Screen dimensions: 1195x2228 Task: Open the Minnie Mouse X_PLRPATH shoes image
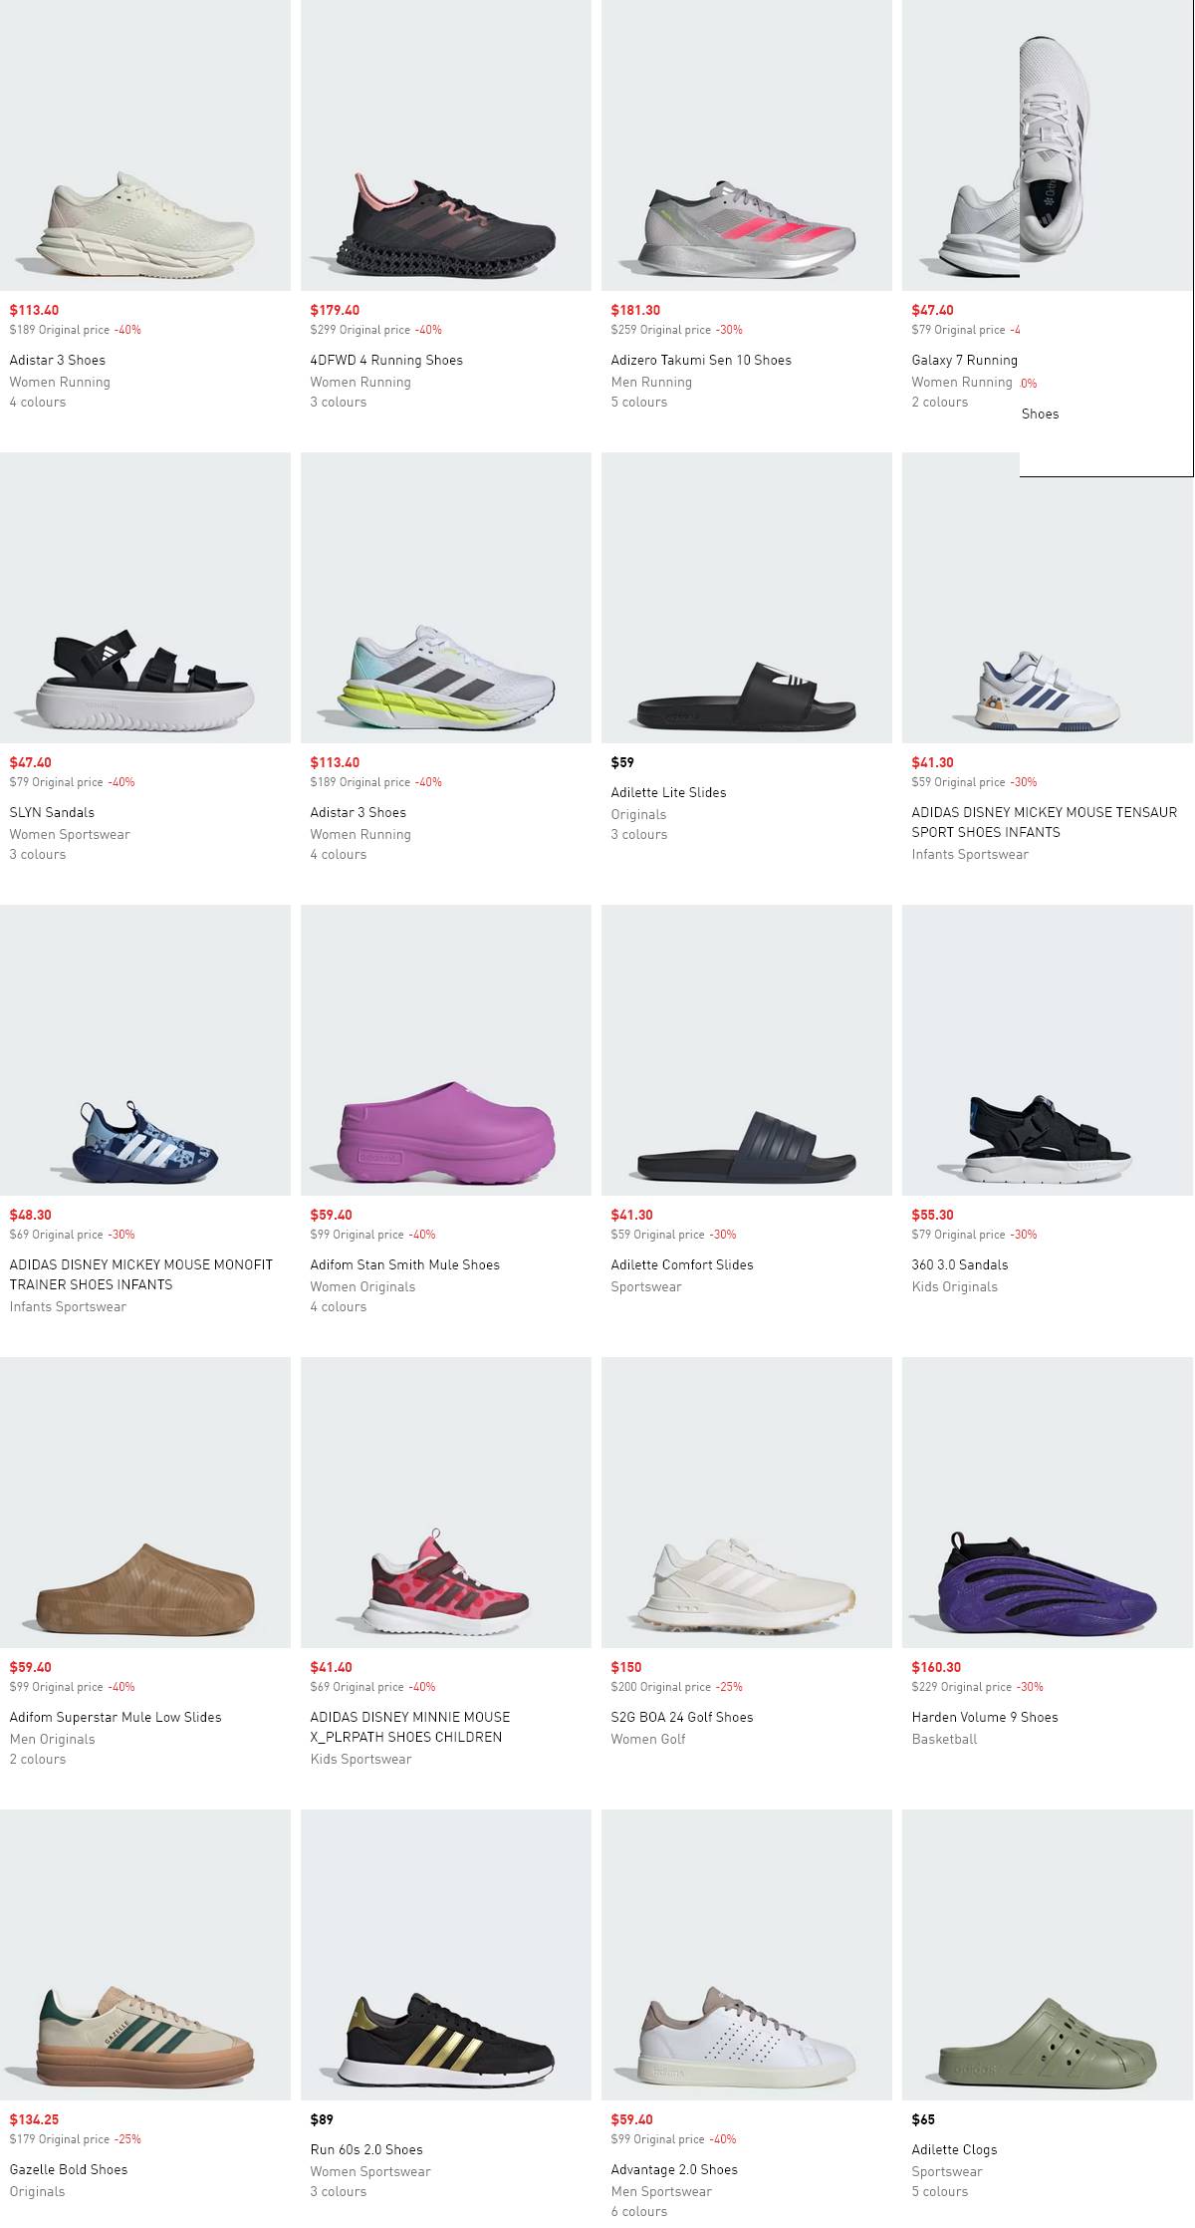[446, 1503]
